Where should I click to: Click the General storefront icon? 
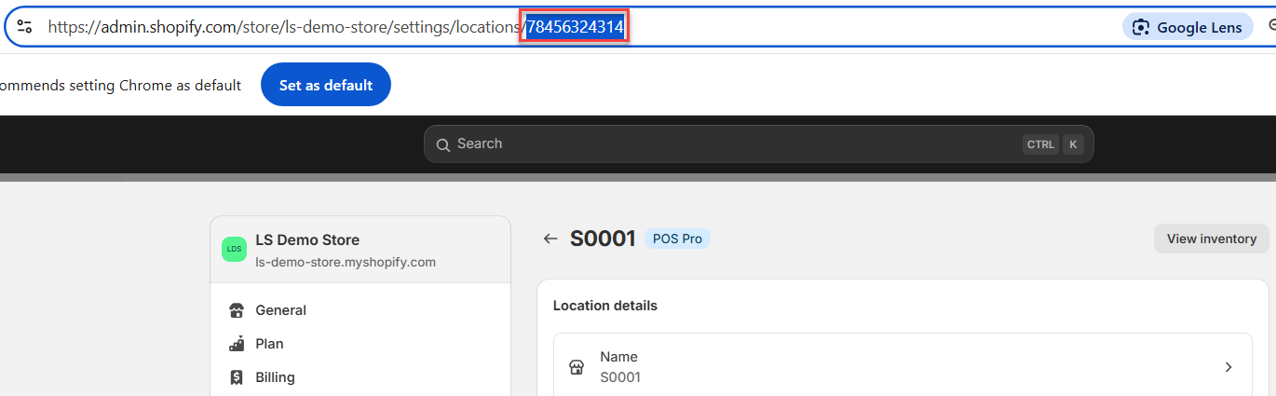pyautogui.click(x=237, y=310)
